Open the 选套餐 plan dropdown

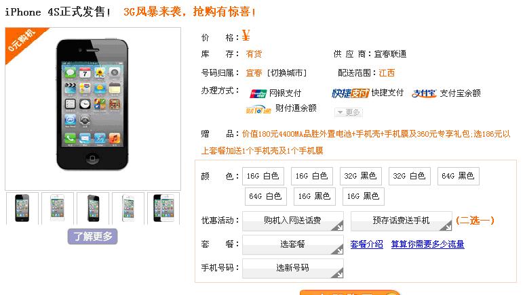(x=293, y=244)
